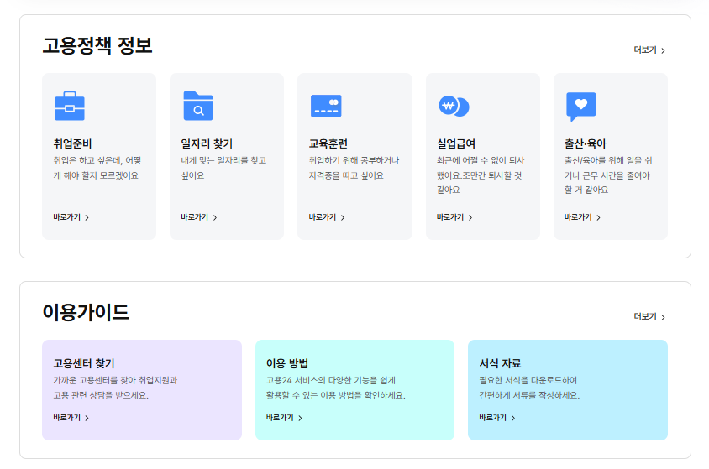Click the 고용정책 정보 section heading
709x469 pixels.
pyautogui.click(x=97, y=45)
